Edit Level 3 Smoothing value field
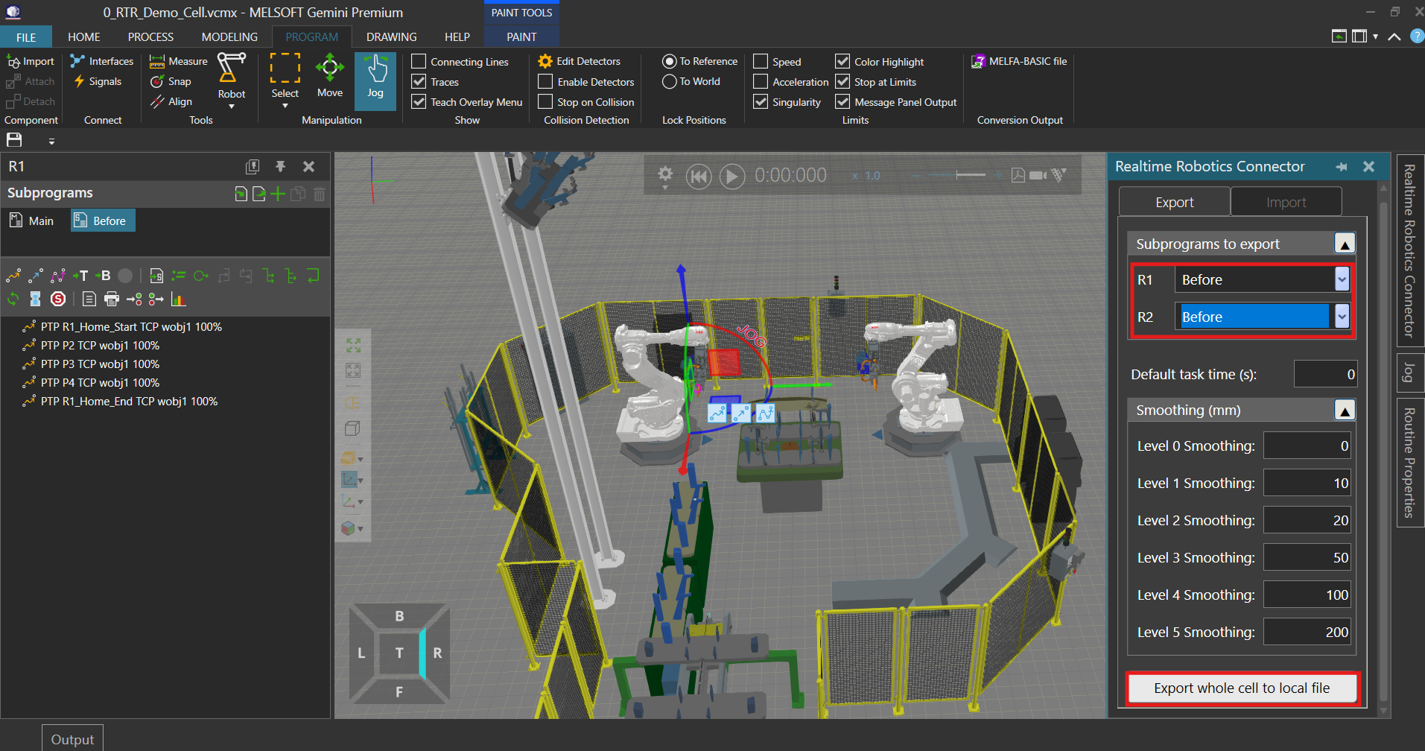 coord(1309,557)
